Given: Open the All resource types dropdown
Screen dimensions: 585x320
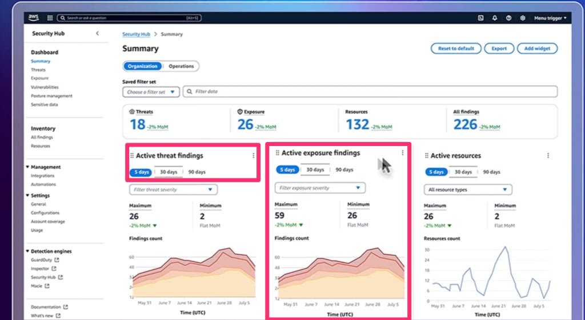Looking at the screenshot, I should click(468, 189).
